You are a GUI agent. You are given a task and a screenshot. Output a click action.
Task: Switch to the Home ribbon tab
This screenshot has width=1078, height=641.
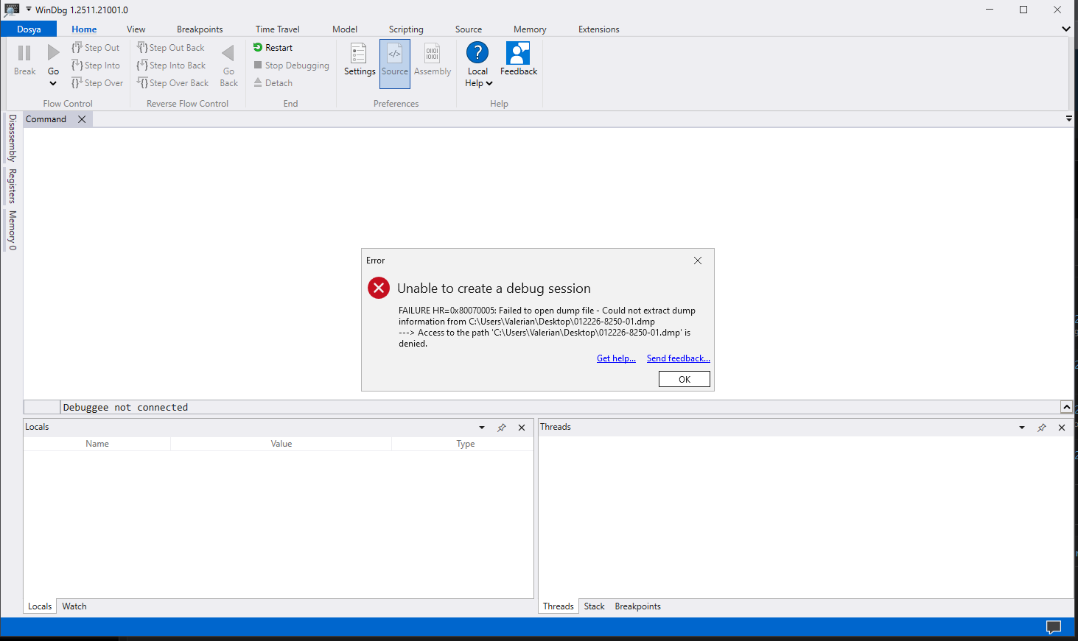click(84, 29)
